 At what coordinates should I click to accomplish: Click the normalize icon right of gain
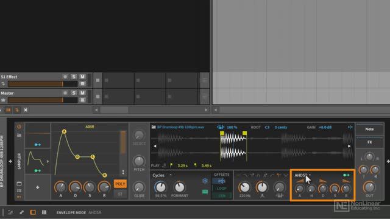[350, 127]
